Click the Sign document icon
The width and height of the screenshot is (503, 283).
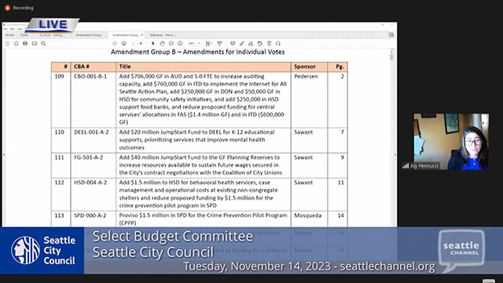[x=251, y=43]
